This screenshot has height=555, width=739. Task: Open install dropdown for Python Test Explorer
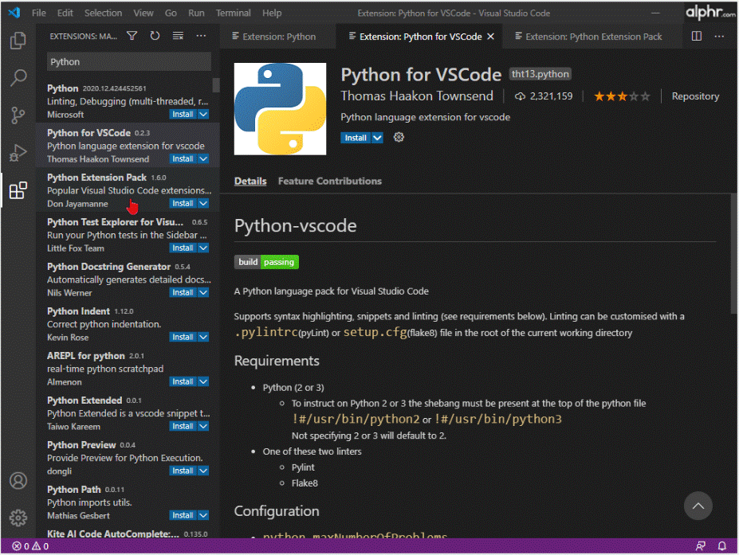[203, 248]
